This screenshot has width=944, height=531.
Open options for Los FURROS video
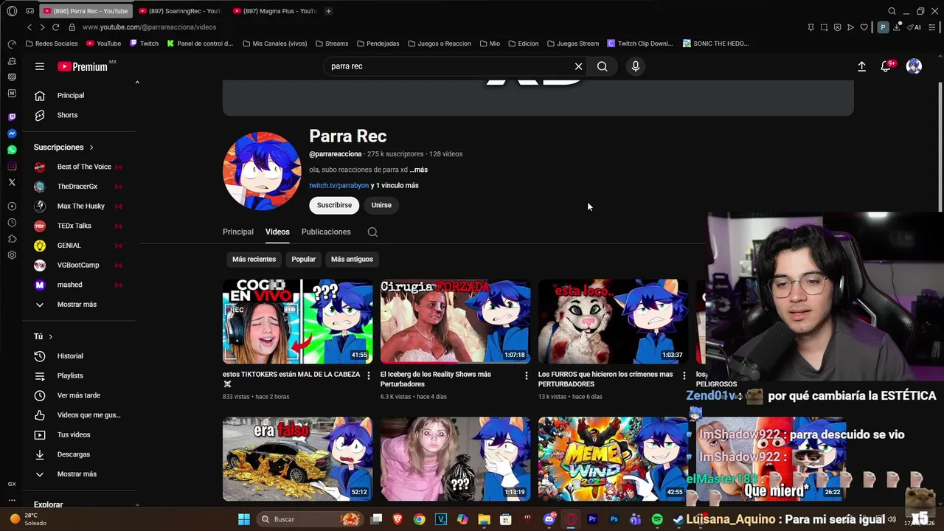click(x=684, y=375)
